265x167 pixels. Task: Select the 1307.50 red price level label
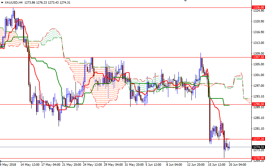258,57
